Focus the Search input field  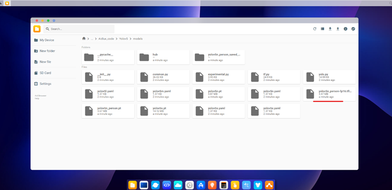[x=79, y=29]
